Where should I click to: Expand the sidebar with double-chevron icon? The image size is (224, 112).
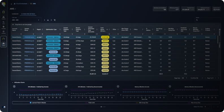pyautogui.click(x=11, y=4)
